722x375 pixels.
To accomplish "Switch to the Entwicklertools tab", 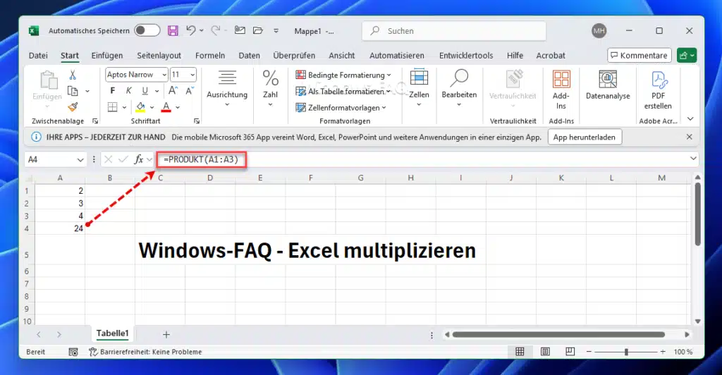I will point(466,55).
